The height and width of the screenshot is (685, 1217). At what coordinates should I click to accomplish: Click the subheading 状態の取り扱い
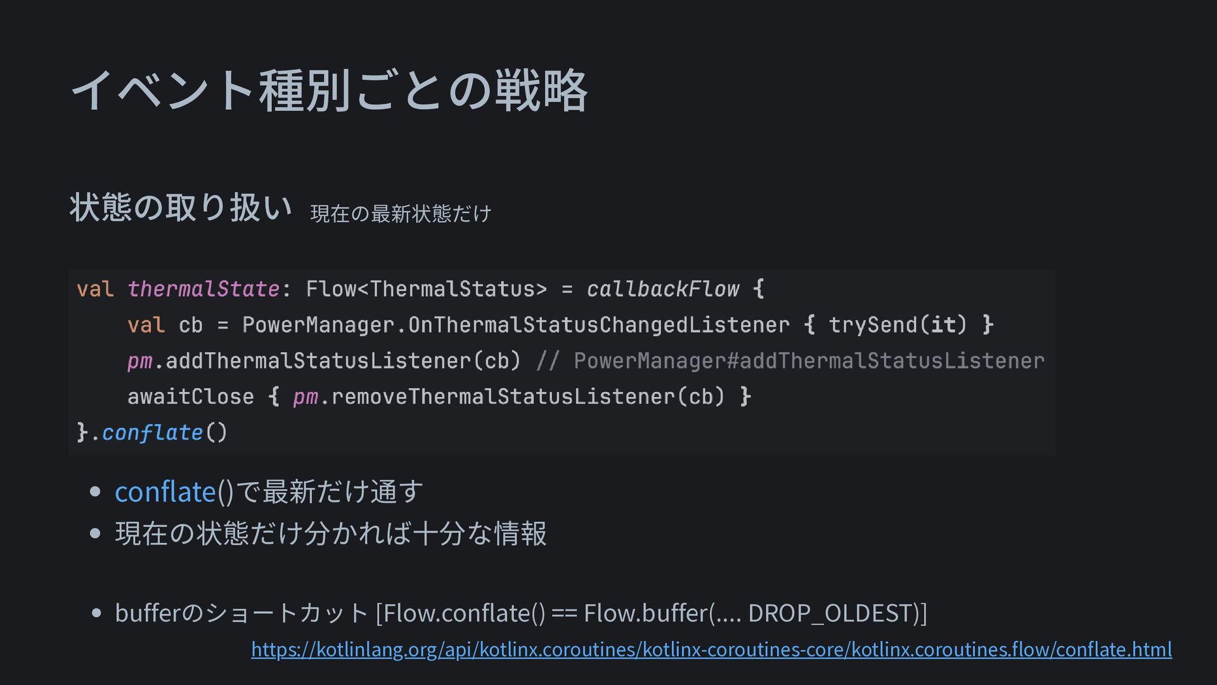pos(181,207)
